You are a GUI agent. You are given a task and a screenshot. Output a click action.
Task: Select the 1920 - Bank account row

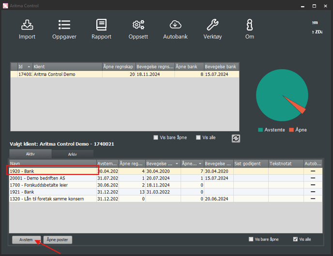(53, 171)
